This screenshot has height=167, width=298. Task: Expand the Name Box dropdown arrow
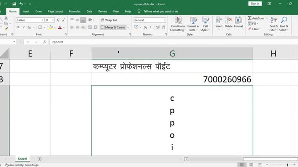[x=14, y=42]
